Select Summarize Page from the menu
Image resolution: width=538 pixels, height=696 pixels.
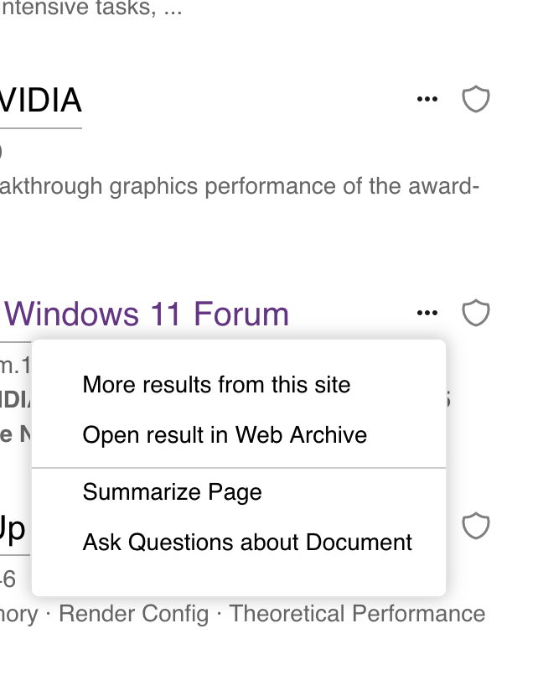[172, 492]
